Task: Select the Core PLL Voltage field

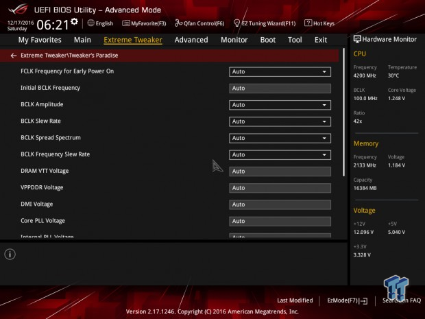Action: coord(280,222)
